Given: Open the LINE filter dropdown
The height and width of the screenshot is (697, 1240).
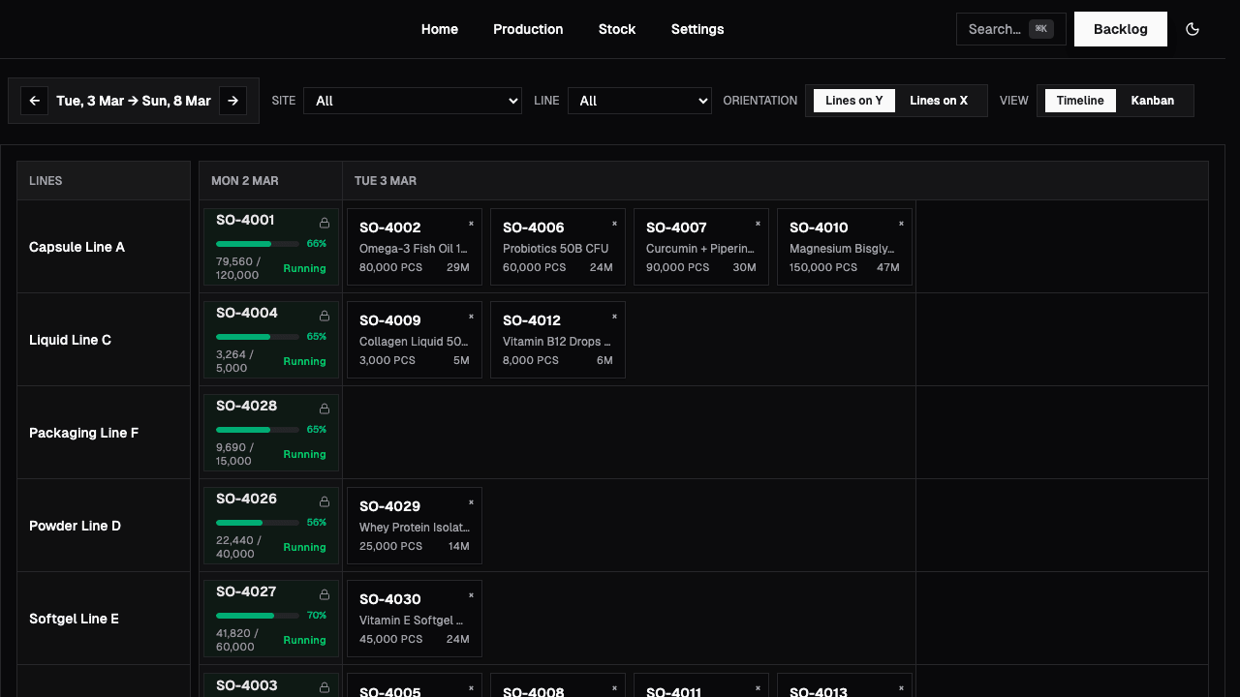Looking at the screenshot, I should pyautogui.click(x=639, y=100).
